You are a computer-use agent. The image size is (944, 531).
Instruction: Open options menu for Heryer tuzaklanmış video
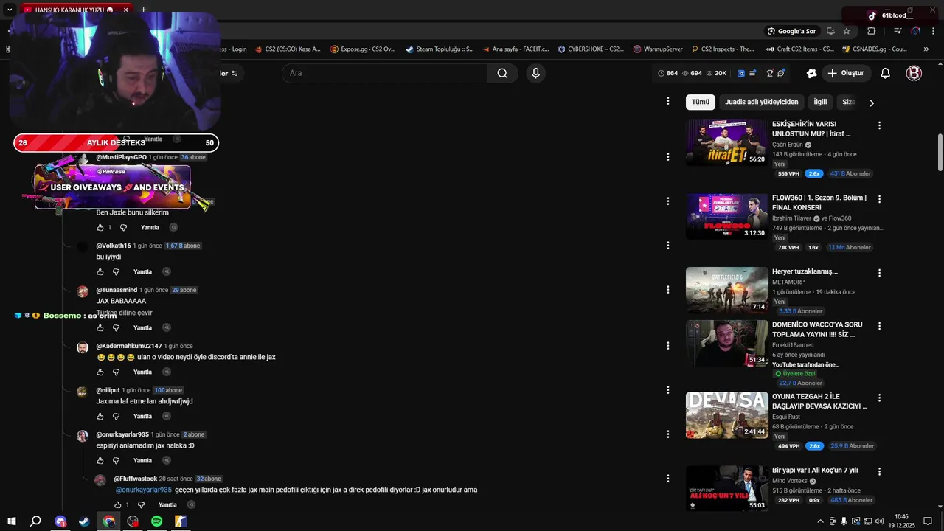click(x=879, y=273)
